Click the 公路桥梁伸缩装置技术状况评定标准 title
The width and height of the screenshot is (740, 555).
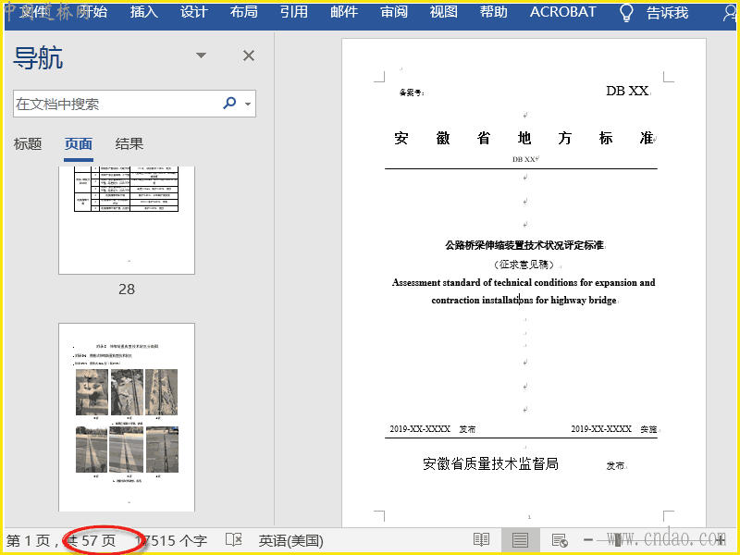pyautogui.click(x=524, y=245)
